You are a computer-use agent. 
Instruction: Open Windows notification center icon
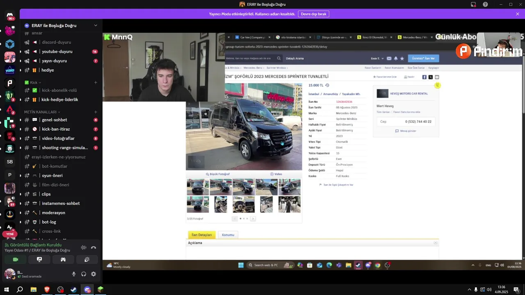516,290
